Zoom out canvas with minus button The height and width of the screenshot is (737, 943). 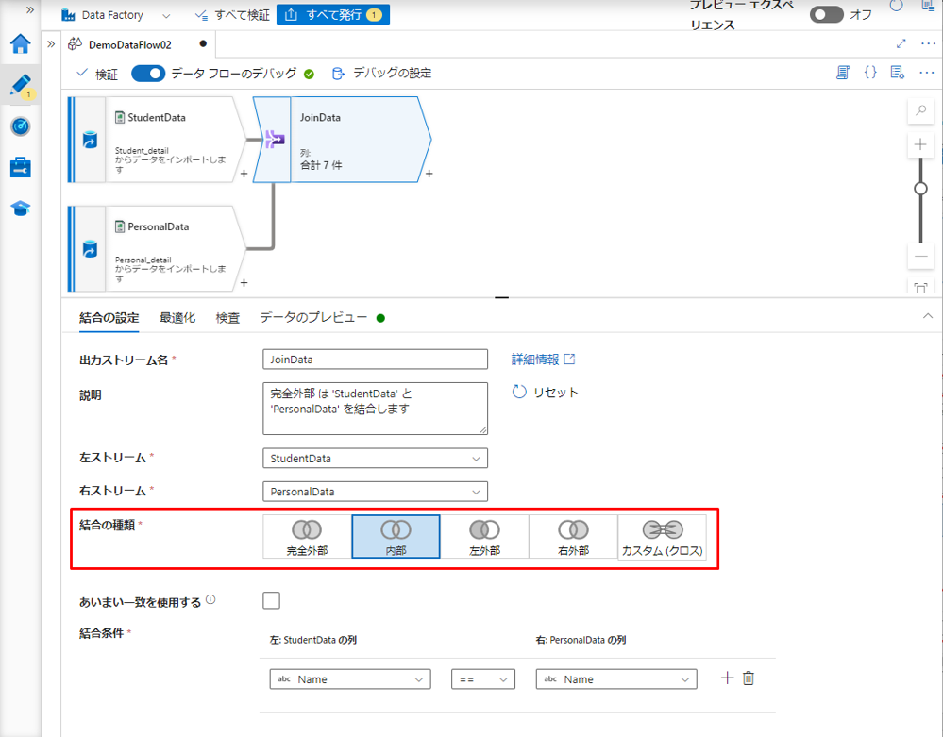[x=920, y=257]
